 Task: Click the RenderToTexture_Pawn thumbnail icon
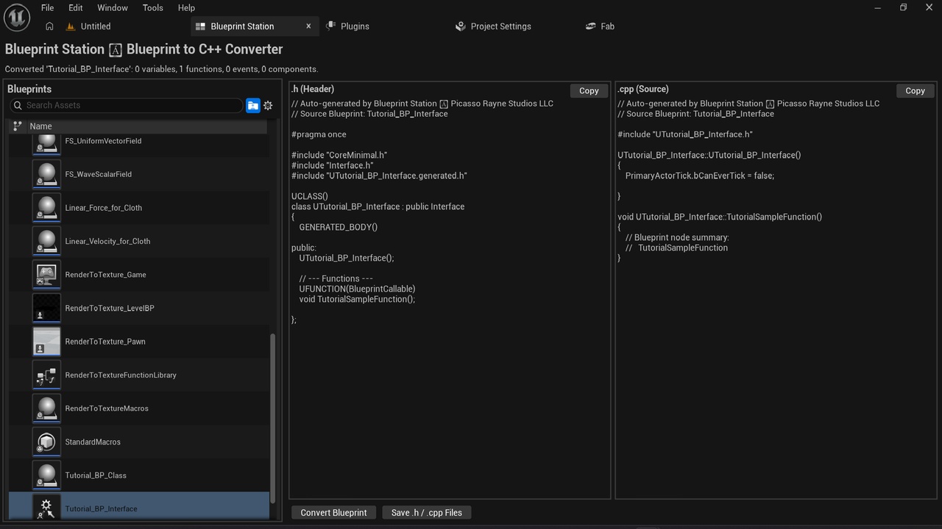pos(47,342)
